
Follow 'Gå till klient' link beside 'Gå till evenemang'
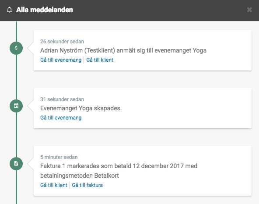(x=100, y=60)
